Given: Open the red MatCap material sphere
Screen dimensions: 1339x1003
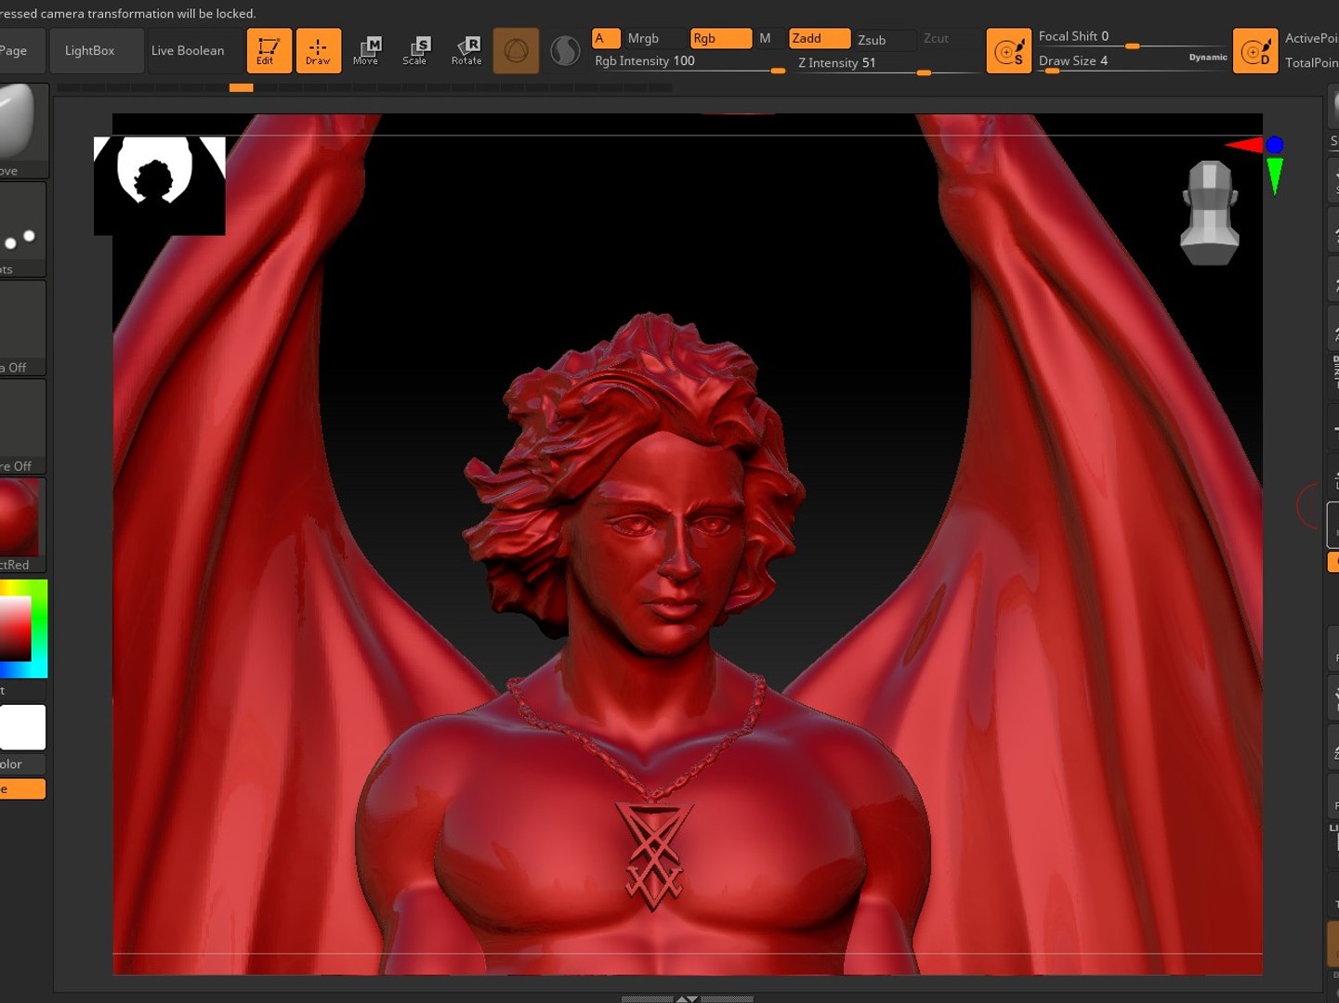Looking at the screenshot, I should pyautogui.click(x=20, y=525).
